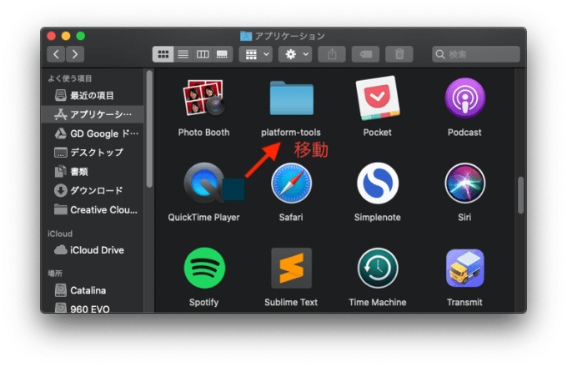This screenshot has width=567, height=367.
Task: Click the Podcast label
Action: (464, 133)
